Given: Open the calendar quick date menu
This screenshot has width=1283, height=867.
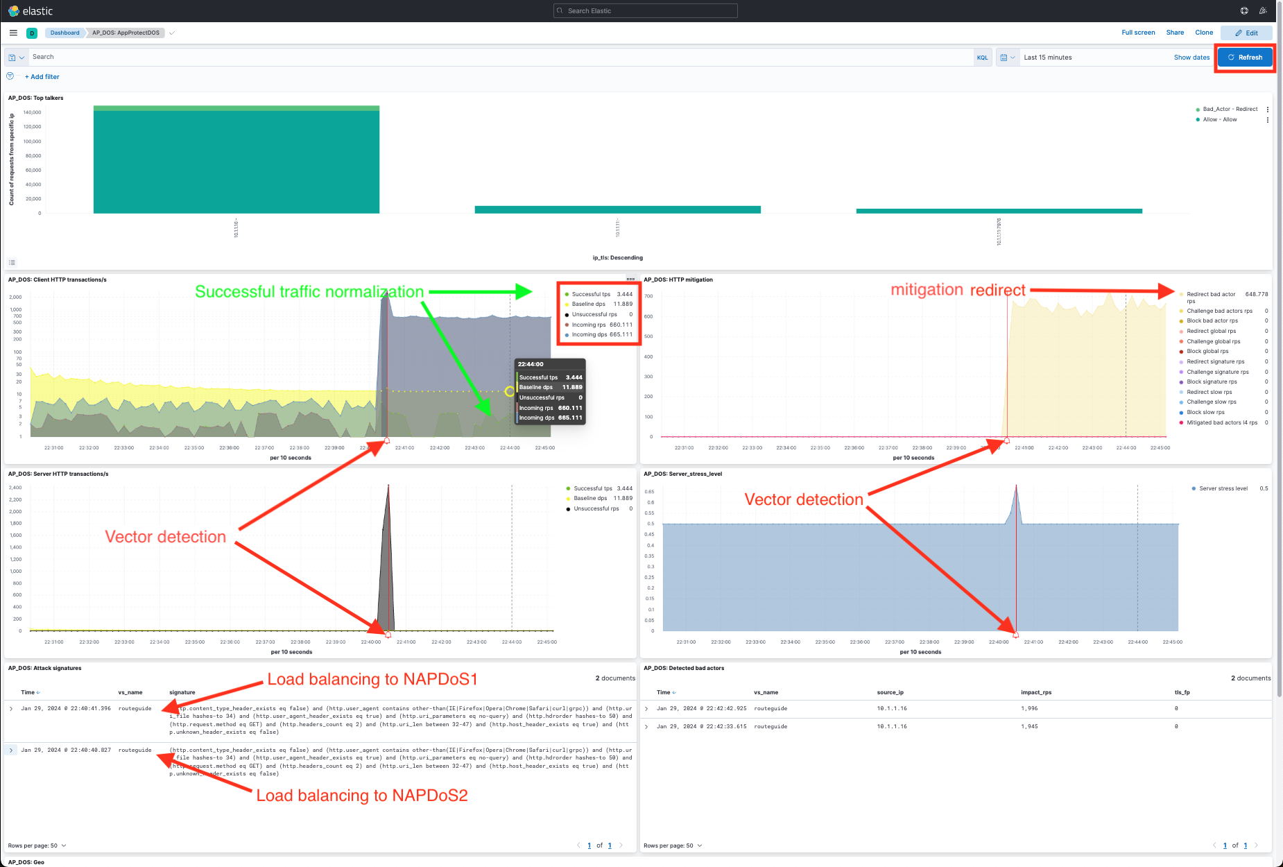Looking at the screenshot, I should tap(1008, 58).
